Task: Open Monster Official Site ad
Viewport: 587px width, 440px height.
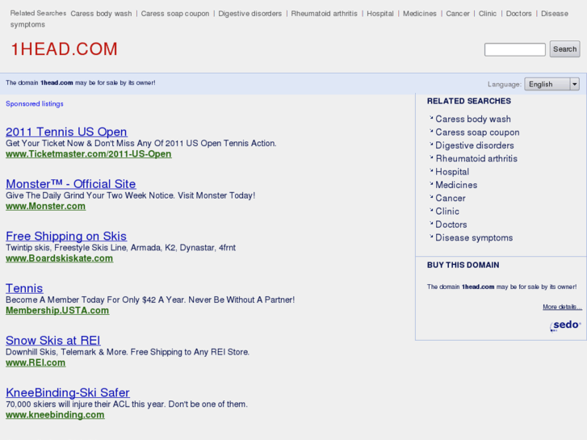Action: click(x=71, y=184)
